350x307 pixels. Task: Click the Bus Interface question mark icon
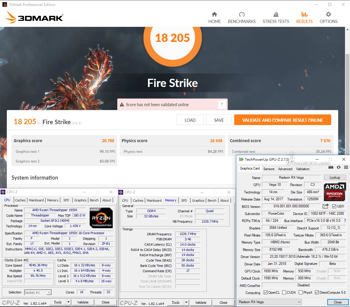point(345,221)
